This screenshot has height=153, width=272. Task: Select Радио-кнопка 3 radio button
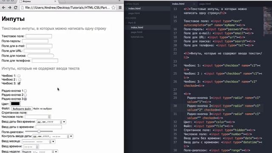coord(25,99)
